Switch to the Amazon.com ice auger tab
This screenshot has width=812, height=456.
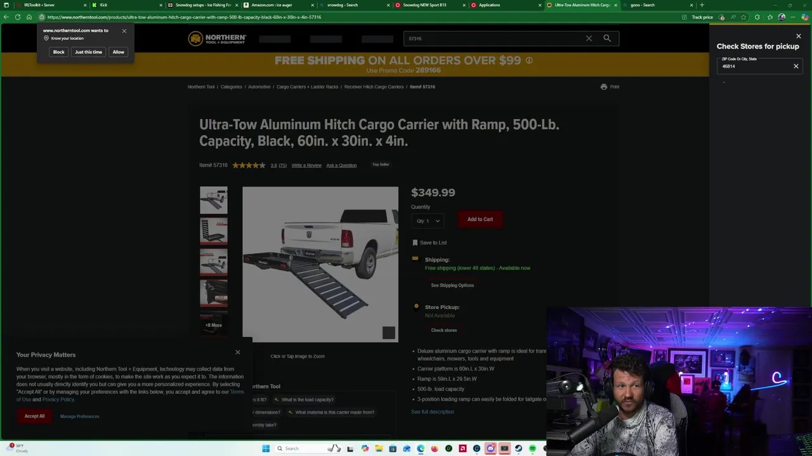279,5
